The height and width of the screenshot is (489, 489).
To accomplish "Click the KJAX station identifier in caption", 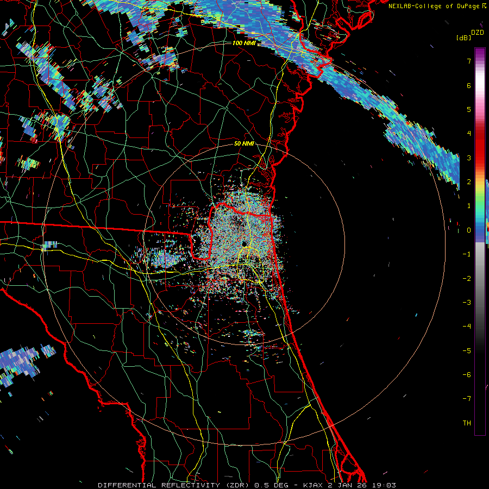I will (314, 485).
